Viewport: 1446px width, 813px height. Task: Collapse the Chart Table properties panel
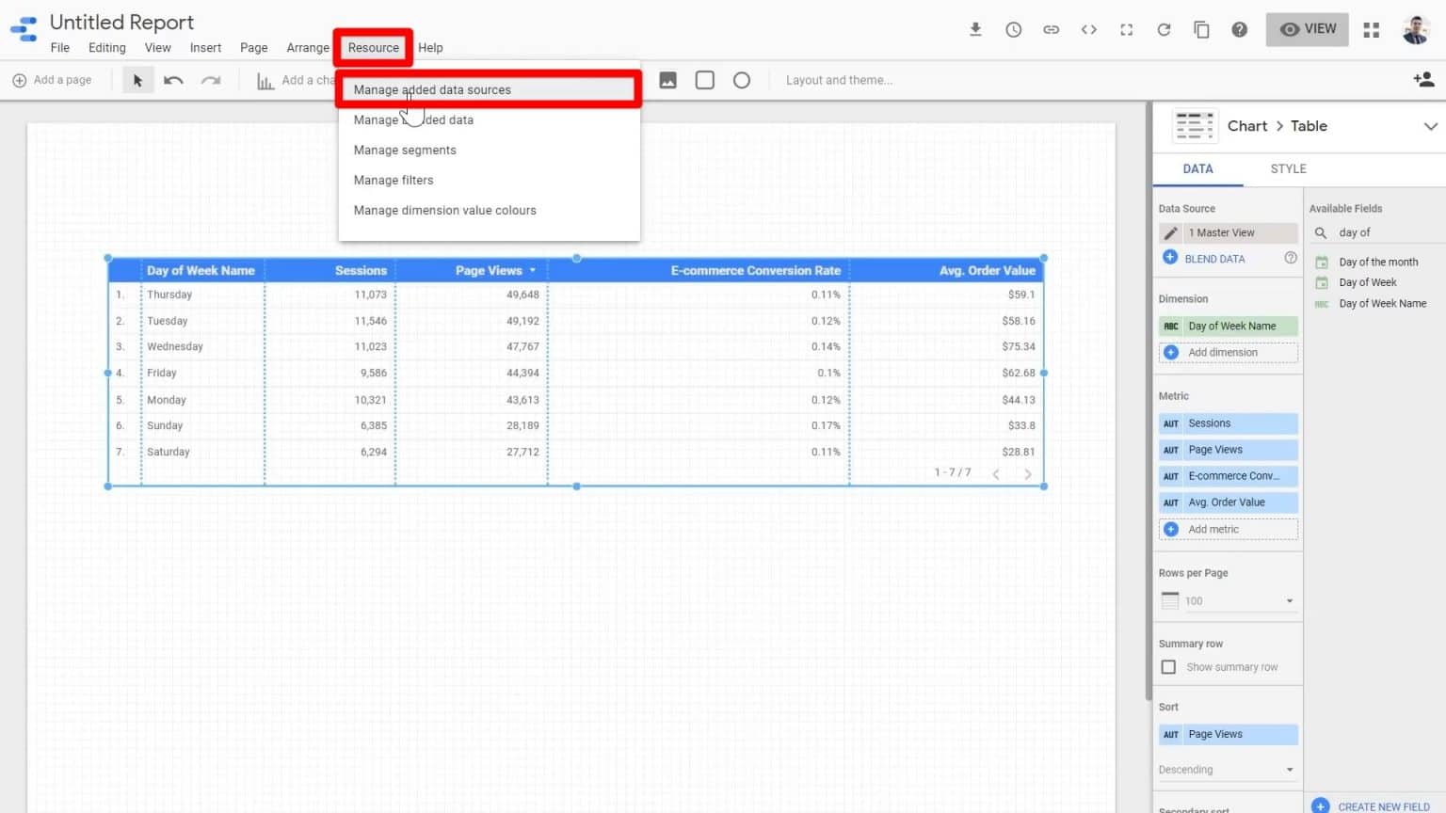tap(1431, 125)
